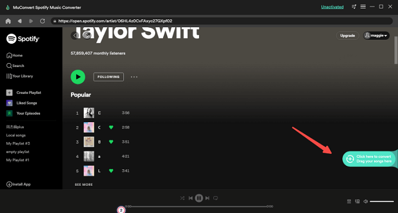The width and height of the screenshot is (398, 213).
Task: Click album thumbnail of track 1
Action: tap(89, 113)
